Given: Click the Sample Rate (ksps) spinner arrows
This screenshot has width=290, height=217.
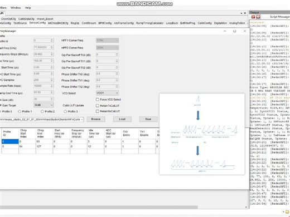Looking at the screenshot, I should coord(52,86).
